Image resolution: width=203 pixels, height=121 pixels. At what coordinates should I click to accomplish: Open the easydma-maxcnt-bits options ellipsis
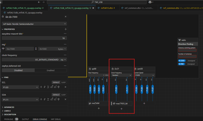[65, 33]
